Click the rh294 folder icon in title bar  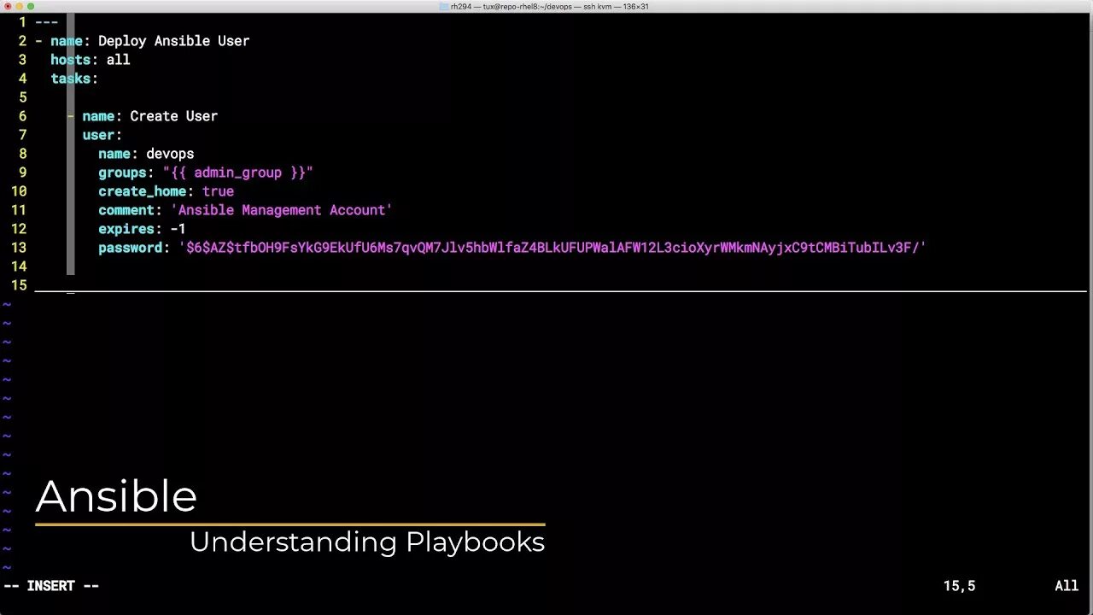point(444,6)
